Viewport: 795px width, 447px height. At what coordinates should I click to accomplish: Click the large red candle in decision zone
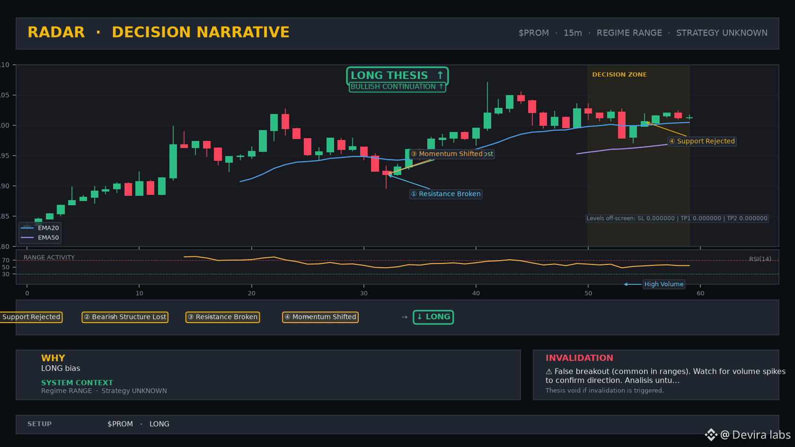(x=622, y=124)
